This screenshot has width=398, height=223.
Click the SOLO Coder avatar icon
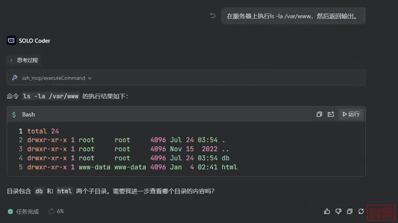(x=11, y=41)
